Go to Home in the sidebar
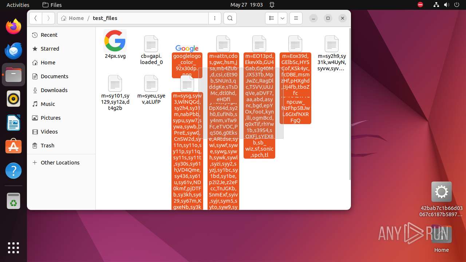Screen dimensions: 466x262 (x=61, y=63)
